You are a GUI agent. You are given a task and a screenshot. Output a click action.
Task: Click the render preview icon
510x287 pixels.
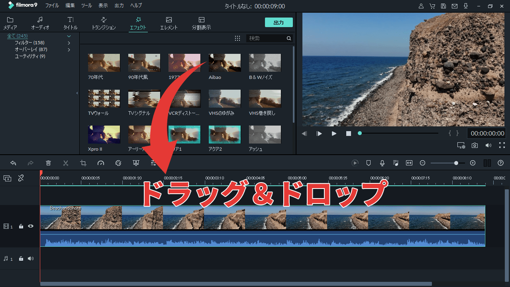[x=355, y=163]
